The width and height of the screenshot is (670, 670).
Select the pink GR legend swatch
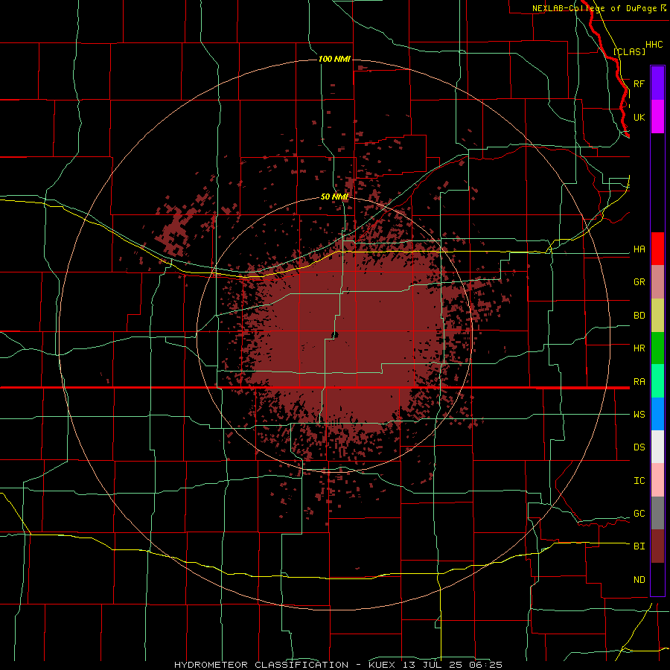(x=657, y=282)
